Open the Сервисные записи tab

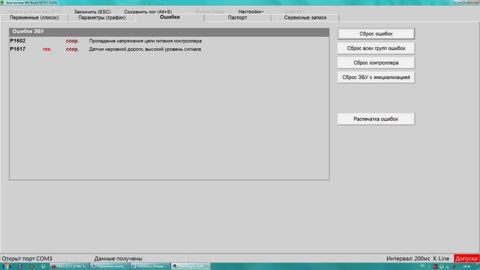click(305, 18)
